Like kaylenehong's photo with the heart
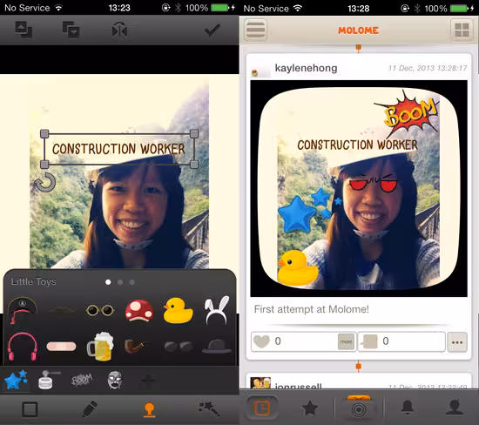This screenshot has width=479, height=425. 262,341
